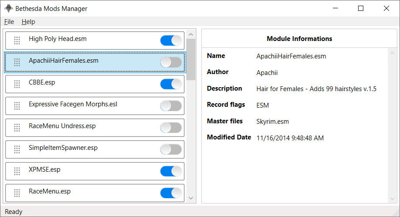Click the drag handle for Expressive Facegen Morphs.esl
The image size is (400, 217).
coord(17,106)
